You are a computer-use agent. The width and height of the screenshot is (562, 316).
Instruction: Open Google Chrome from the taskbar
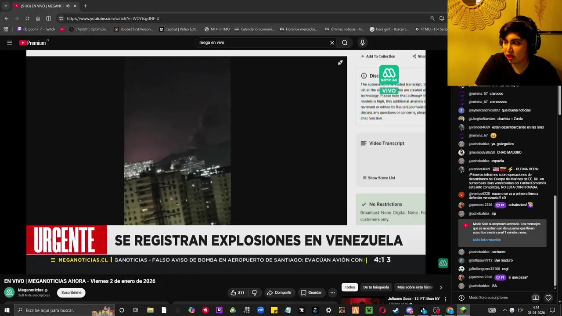pyautogui.click(x=450, y=310)
